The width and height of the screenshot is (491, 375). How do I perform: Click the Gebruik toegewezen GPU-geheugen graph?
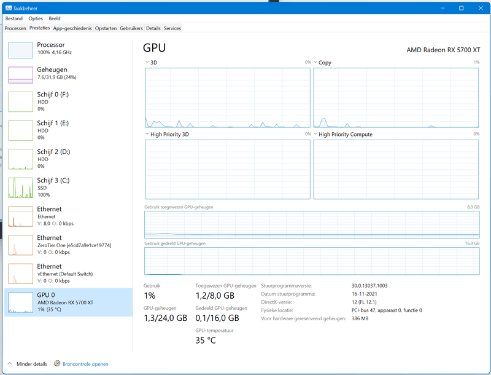pyautogui.click(x=312, y=224)
